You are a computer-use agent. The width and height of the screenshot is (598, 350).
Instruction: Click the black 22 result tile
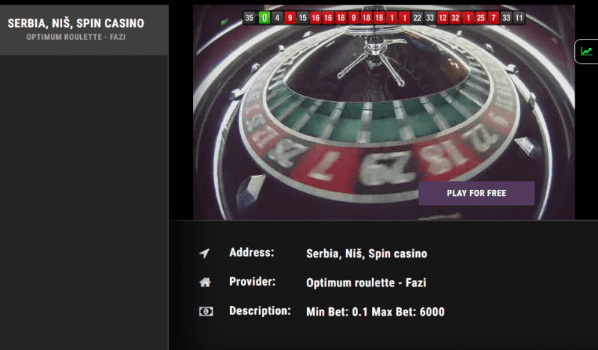(417, 17)
